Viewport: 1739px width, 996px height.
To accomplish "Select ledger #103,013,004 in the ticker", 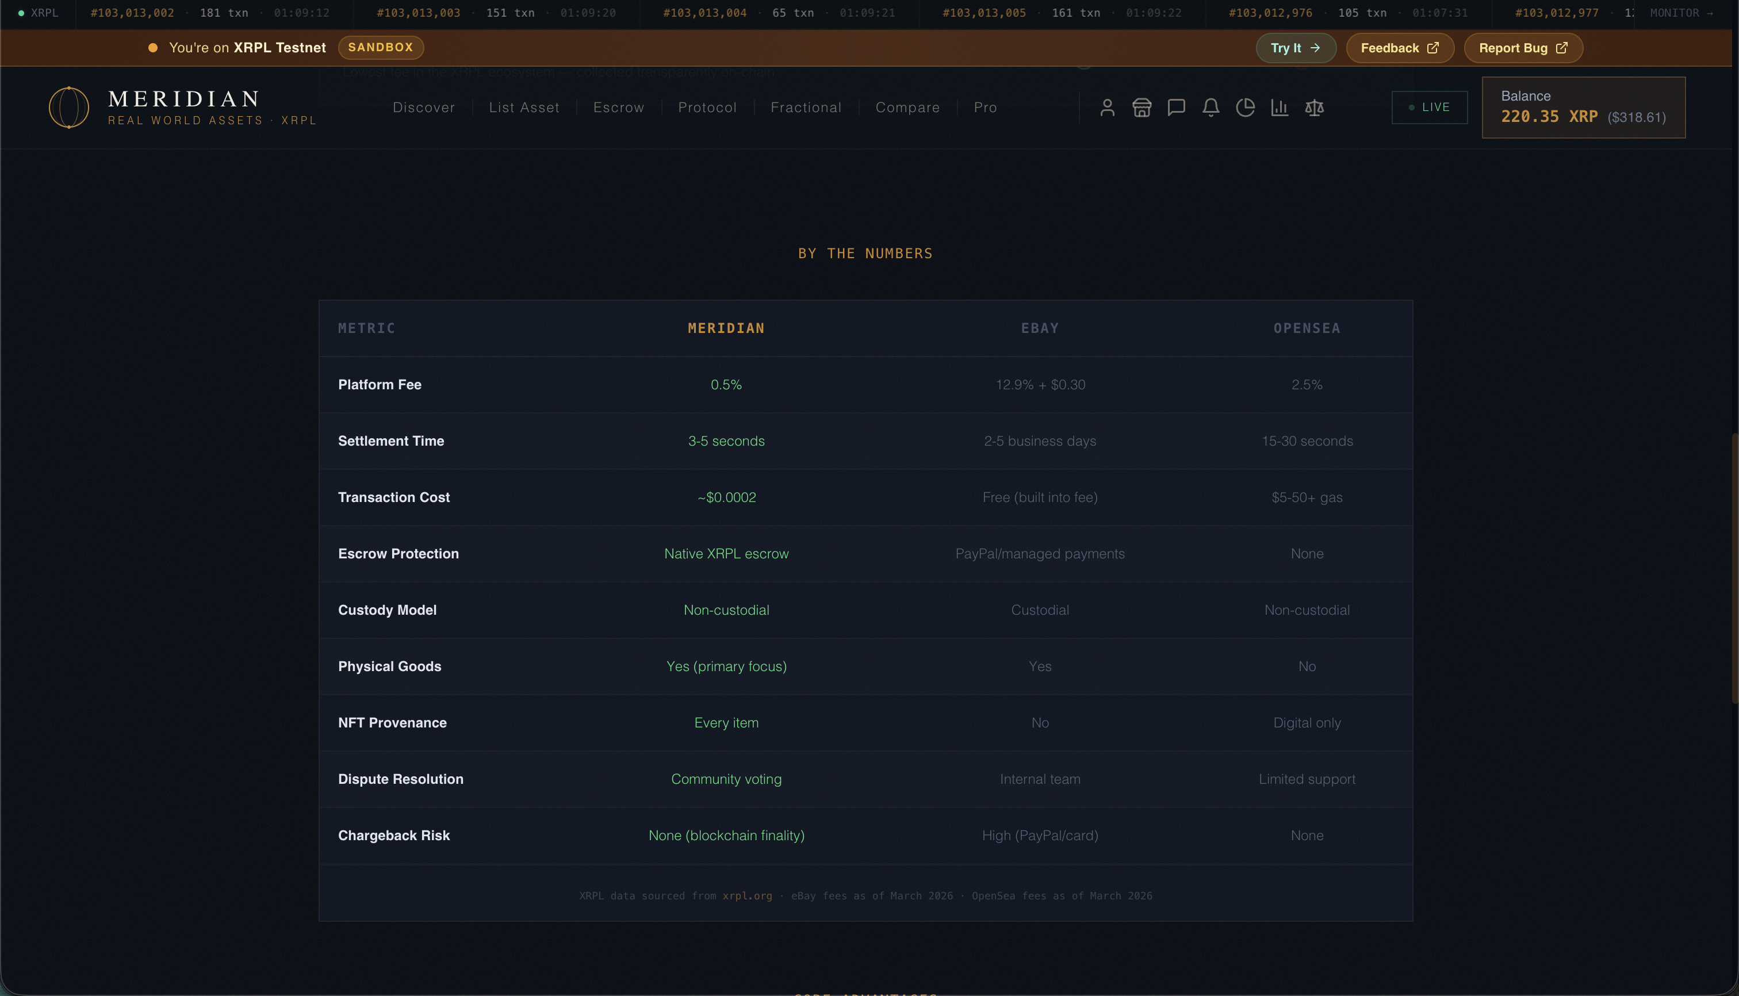I will (x=704, y=13).
